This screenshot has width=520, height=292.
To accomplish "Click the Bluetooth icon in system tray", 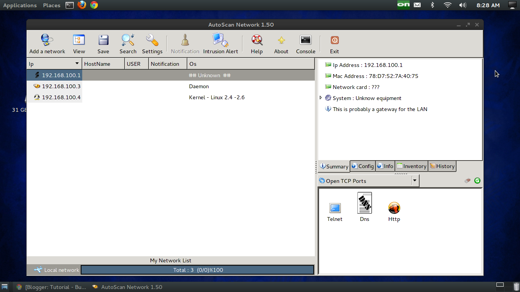I will 432,5.
